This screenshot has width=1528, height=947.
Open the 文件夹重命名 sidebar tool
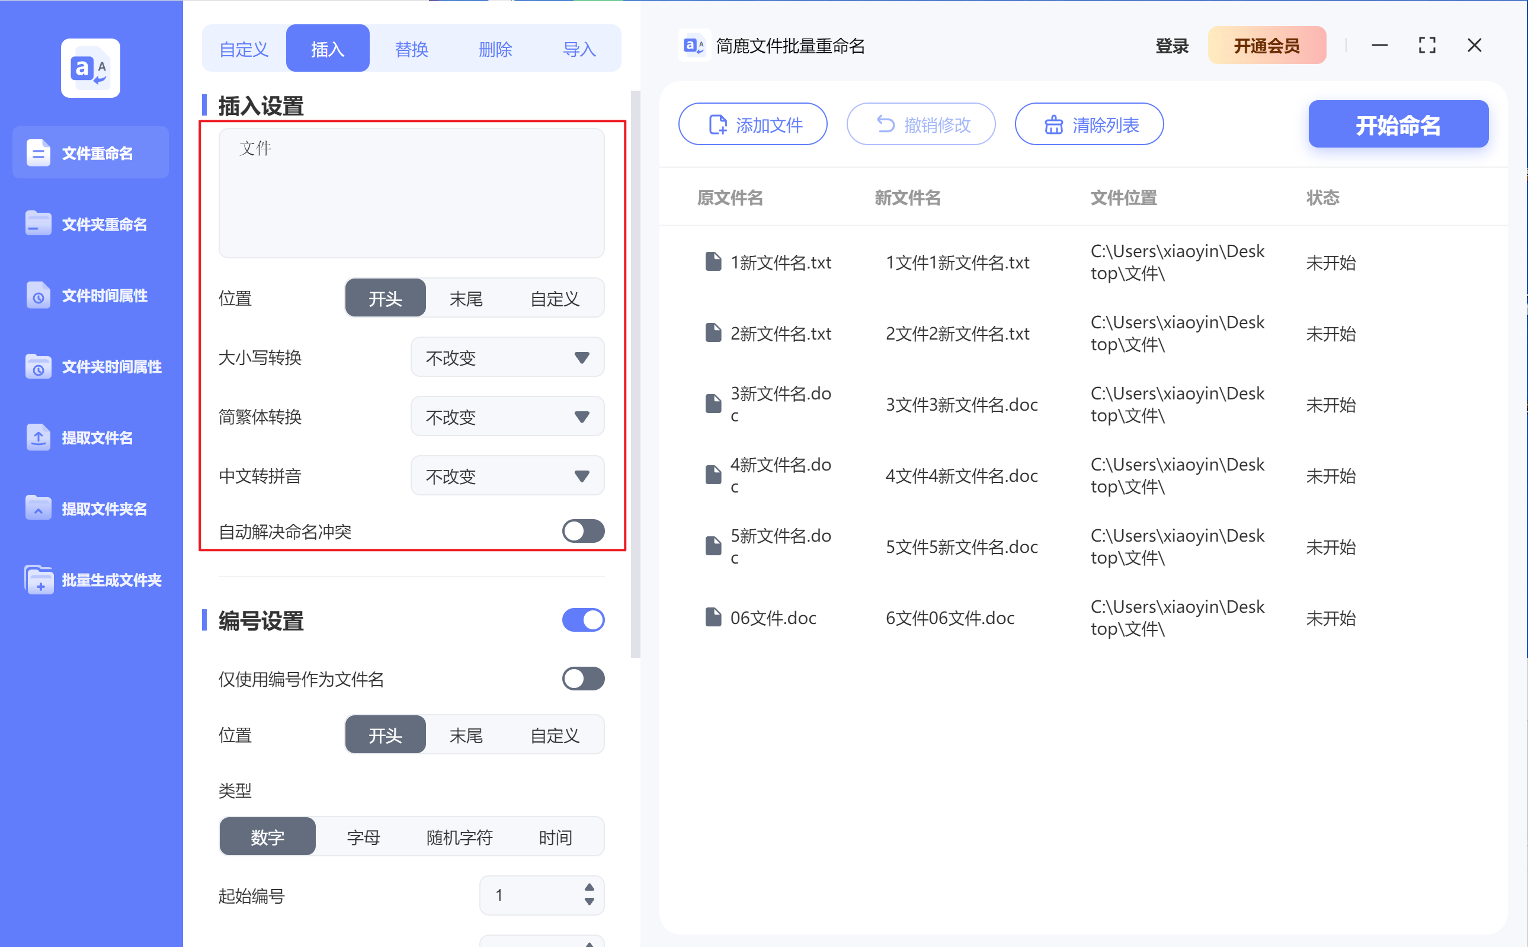coord(91,223)
